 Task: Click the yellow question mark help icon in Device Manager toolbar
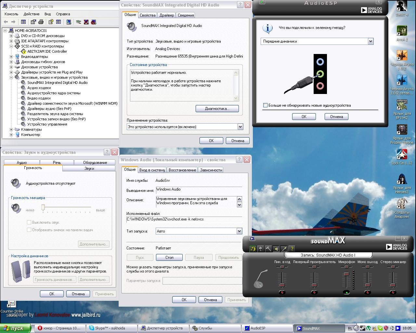[x=51, y=22]
